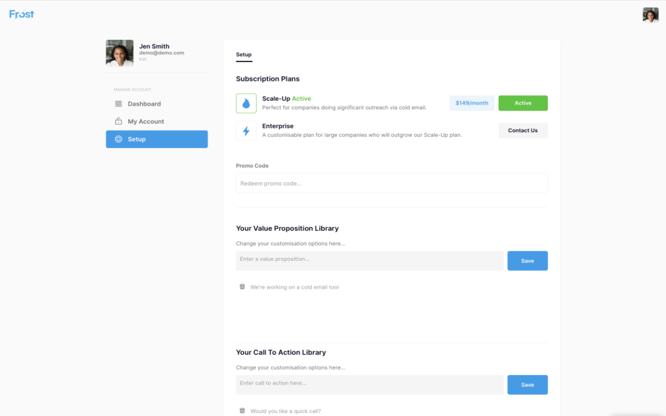Click the MANAGE ACCOUNT section label
The height and width of the screenshot is (416, 666).
coord(133,89)
